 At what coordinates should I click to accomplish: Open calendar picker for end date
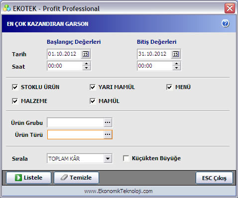point(176,54)
